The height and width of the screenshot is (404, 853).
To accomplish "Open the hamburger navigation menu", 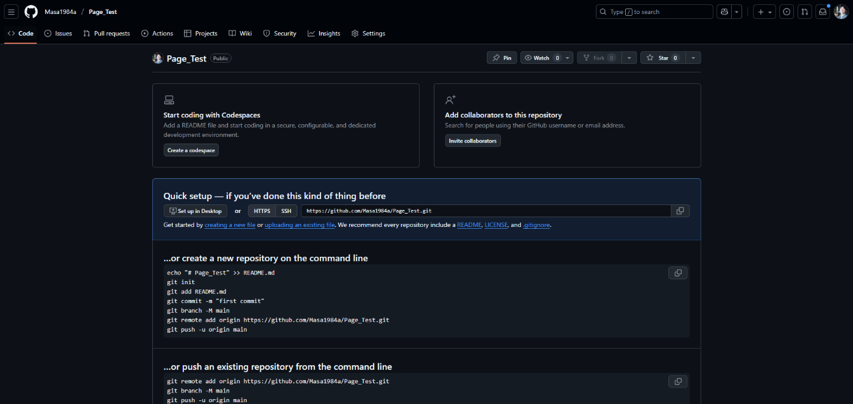I will point(12,12).
